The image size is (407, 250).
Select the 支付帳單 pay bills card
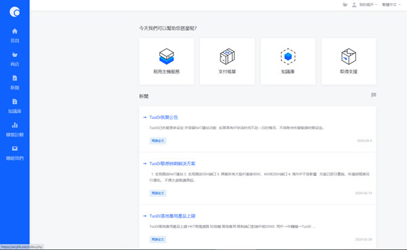pyautogui.click(x=227, y=61)
